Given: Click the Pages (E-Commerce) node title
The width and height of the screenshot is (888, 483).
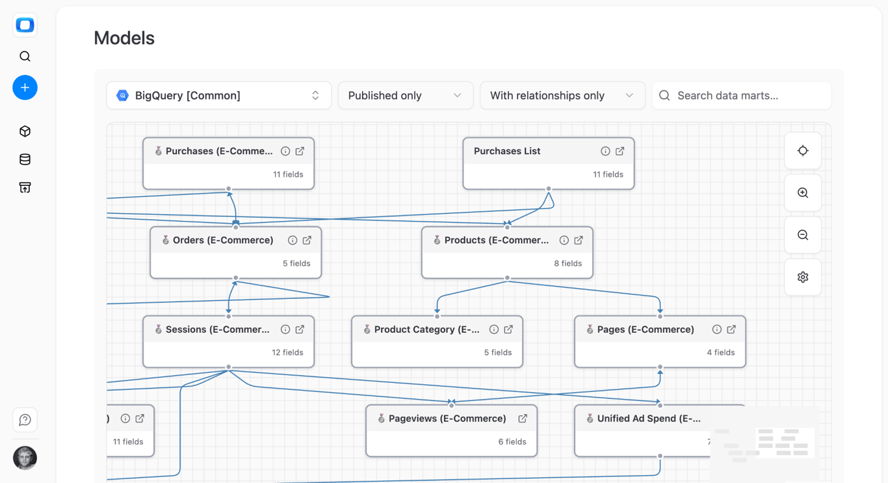Looking at the screenshot, I should [x=646, y=330].
